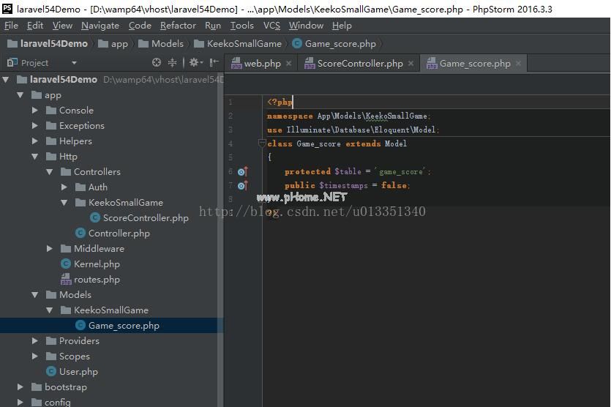Close the web.php tab

pos(288,63)
